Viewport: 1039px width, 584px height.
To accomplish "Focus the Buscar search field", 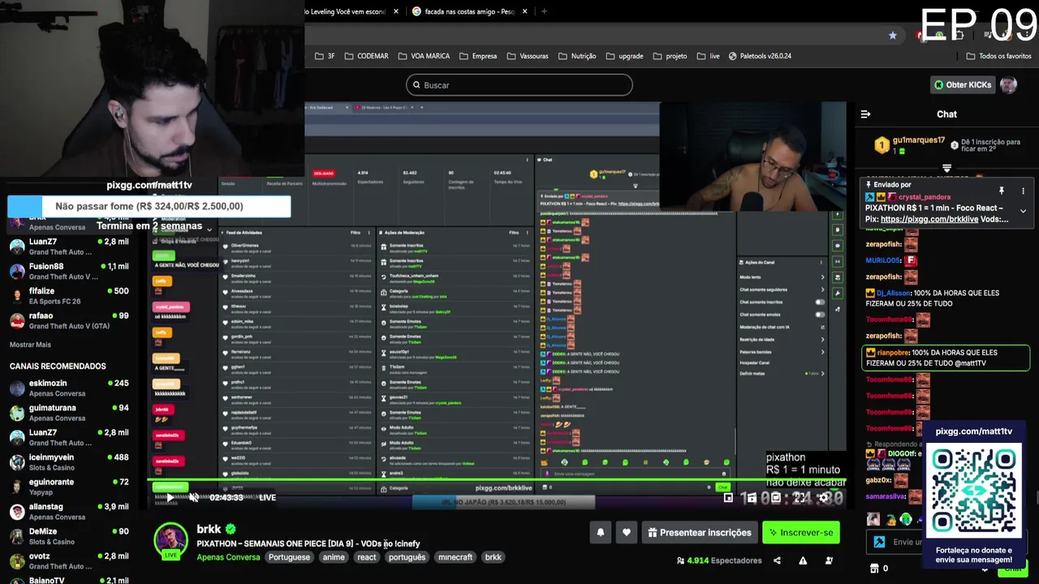I will pos(519,85).
